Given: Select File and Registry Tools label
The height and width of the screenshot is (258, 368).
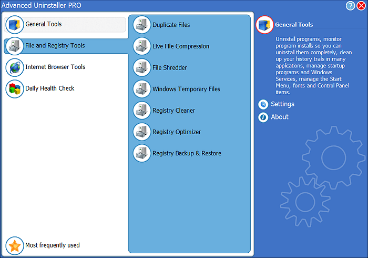Looking at the screenshot, I should 55,46.
